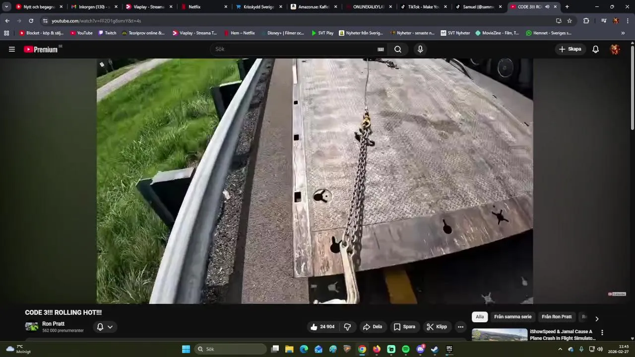Dislike the video
This screenshot has height=357, width=635.
click(x=347, y=327)
